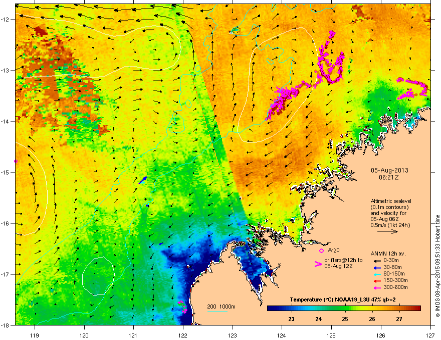Click the 300-600m depth label
The image size is (441, 340).
click(395, 287)
